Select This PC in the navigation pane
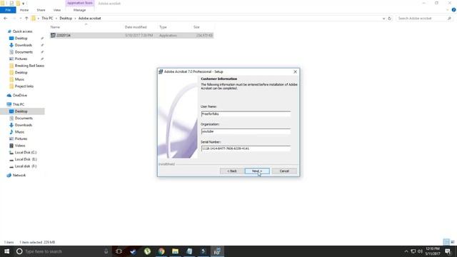Image resolution: width=457 pixels, height=257 pixels. [19, 105]
